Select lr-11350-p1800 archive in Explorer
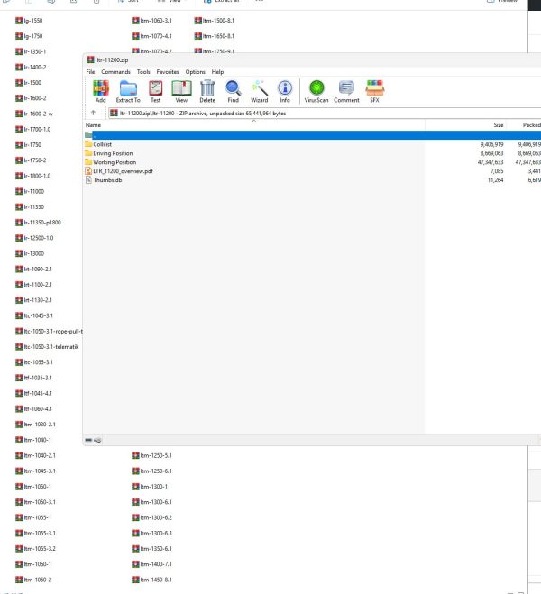Screen dimensions: 541x594 point(38,223)
